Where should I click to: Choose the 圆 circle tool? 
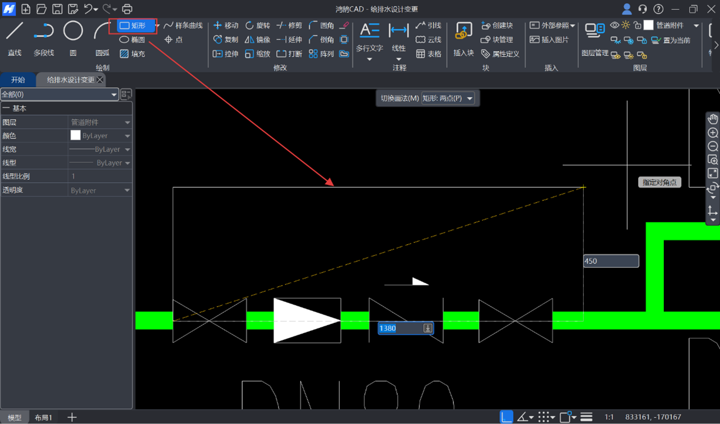pos(73,38)
